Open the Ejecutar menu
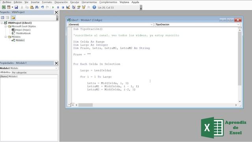The height and width of the screenshot is (142, 252). (74, 2)
